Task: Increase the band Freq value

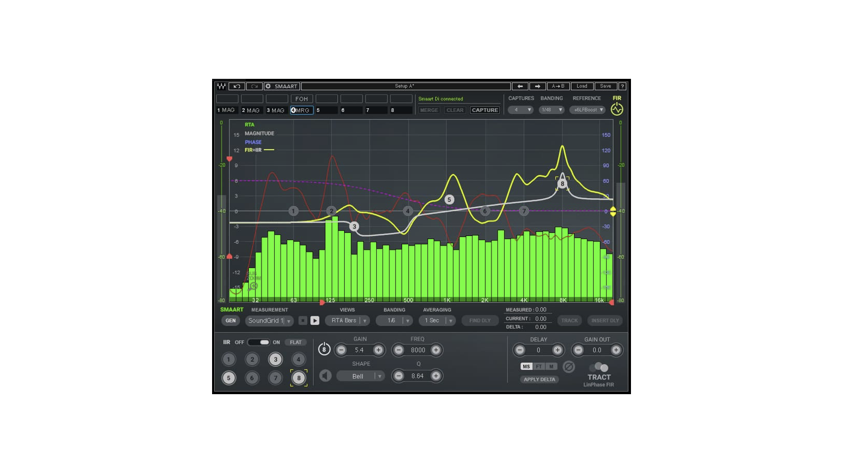Action: [x=436, y=350]
